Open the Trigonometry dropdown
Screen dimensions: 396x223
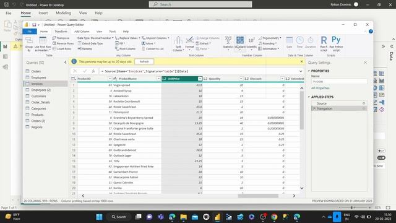[270, 38]
